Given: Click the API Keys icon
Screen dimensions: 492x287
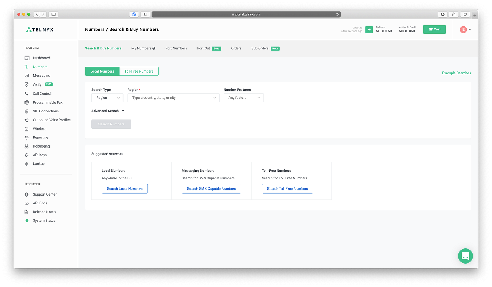Looking at the screenshot, I should tap(27, 155).
